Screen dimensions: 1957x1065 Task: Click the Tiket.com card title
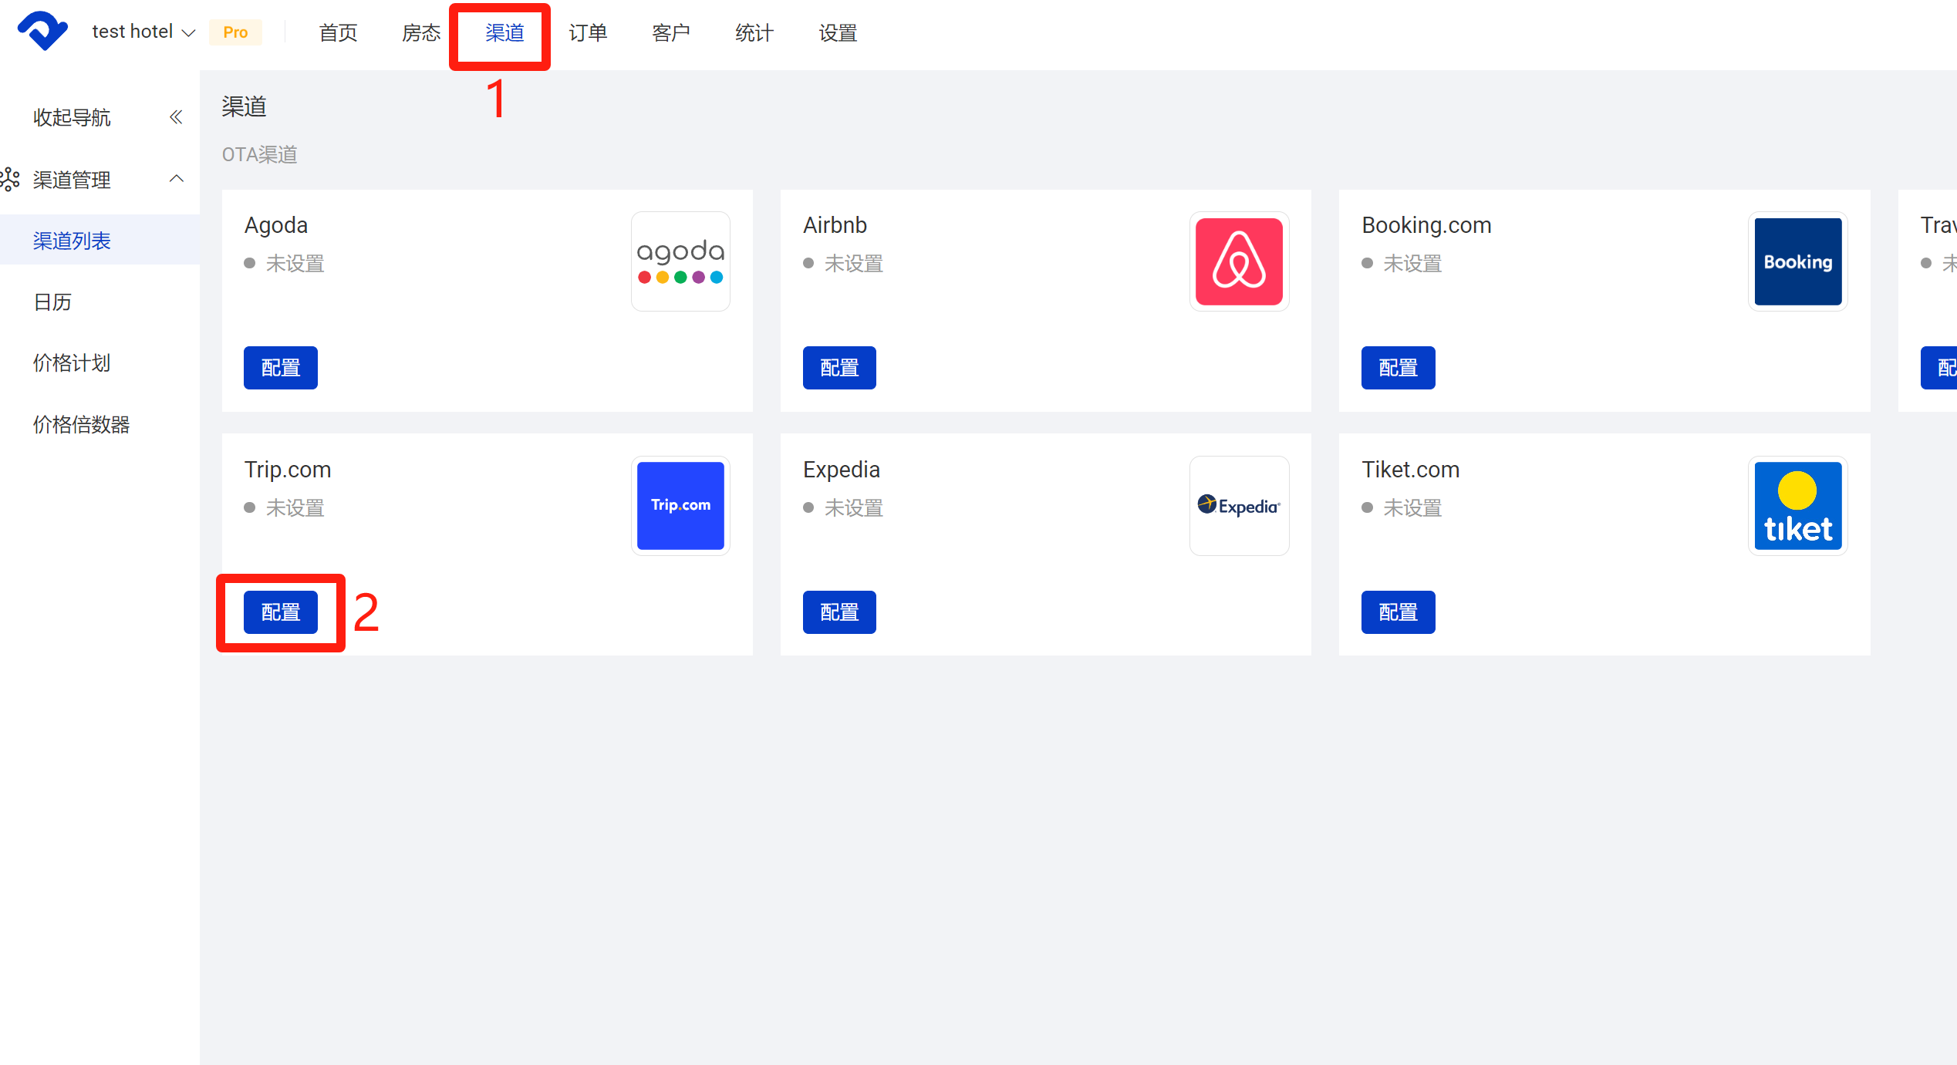point(1410,470)
